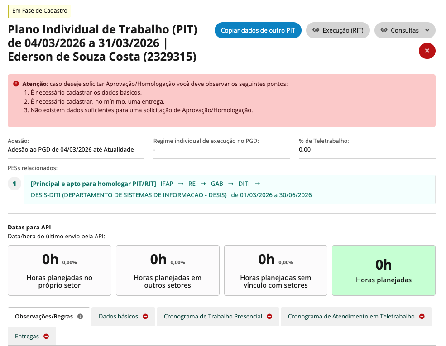Click the red X close button
This screenshot has width=446, height=346.
(x=427, y=51)
